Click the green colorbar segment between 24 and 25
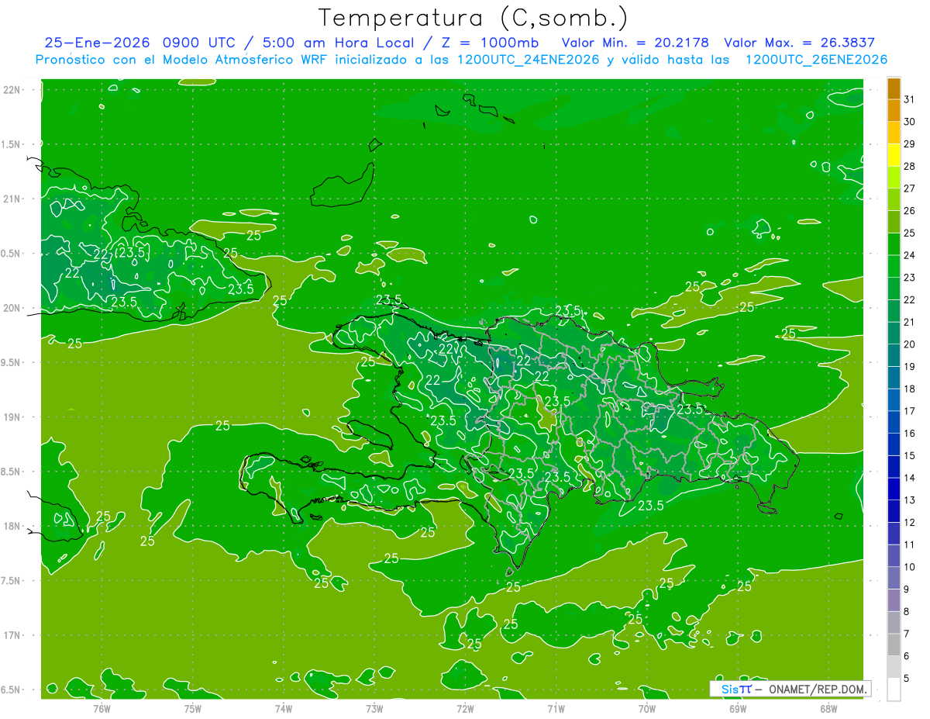930x719 pixels. (894, 244)
